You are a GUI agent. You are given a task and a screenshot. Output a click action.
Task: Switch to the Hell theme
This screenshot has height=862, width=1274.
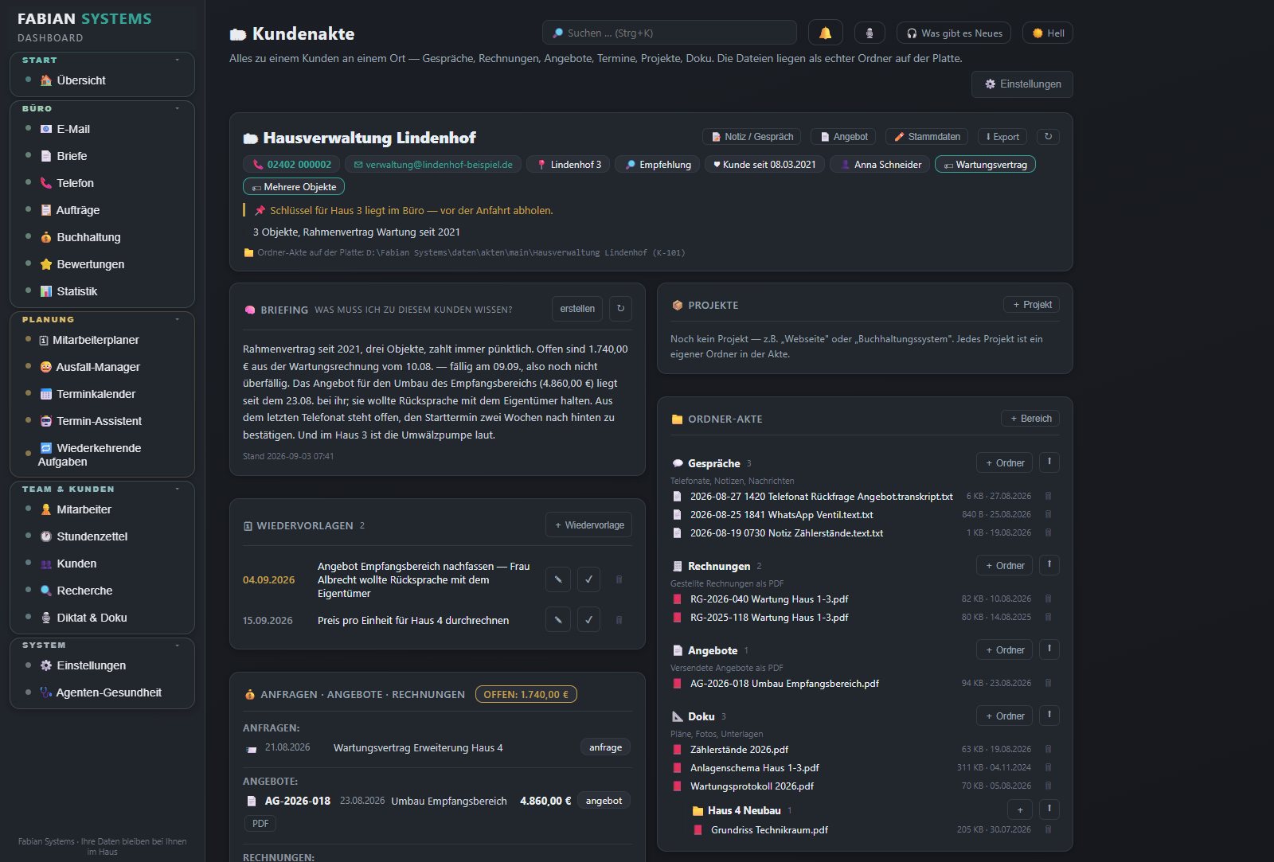coord(1048,33)
